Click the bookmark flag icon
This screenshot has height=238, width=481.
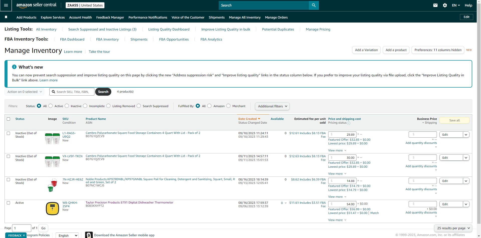tap(6, 17)
